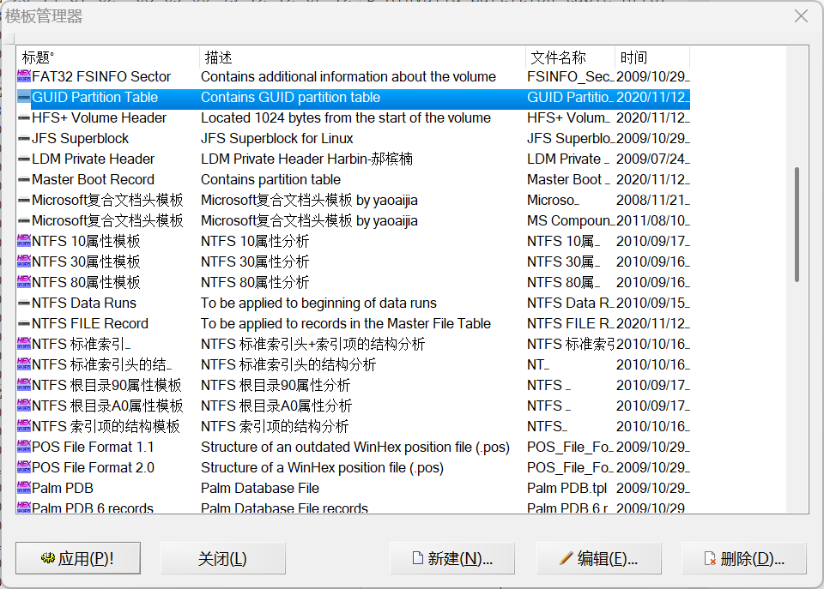824x589 pixels.
Task: Click the icon next to JFS Superblock
Action: (x=24, y=139)
